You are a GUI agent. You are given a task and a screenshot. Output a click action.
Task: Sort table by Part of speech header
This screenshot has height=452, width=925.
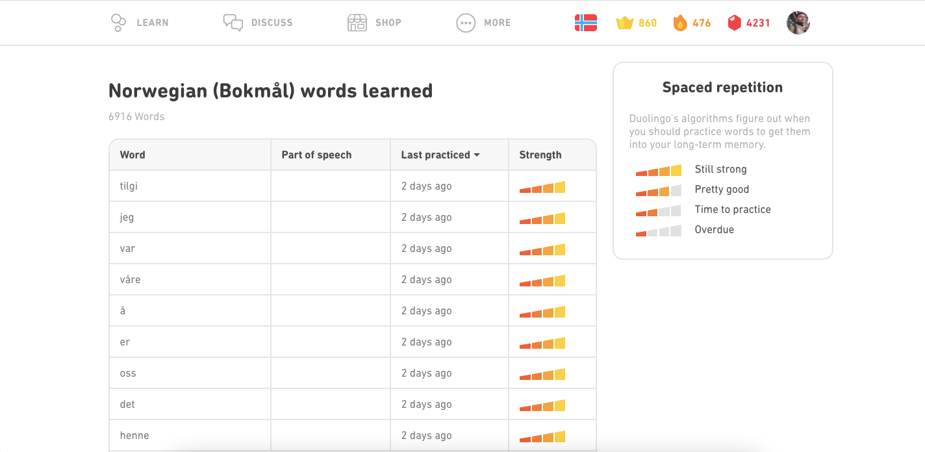(316, 155)
